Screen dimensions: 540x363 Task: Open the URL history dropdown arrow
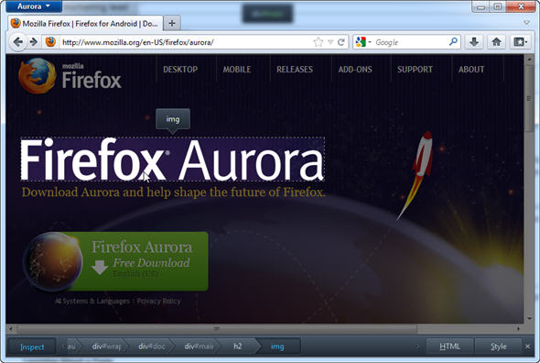click(330, 42)
